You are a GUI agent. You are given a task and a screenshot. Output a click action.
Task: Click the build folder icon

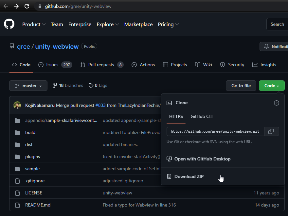[17, 133]
